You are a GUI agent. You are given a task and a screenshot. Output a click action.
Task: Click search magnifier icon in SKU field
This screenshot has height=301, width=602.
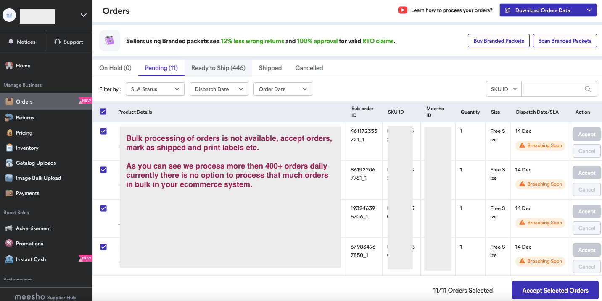point(588,89)
